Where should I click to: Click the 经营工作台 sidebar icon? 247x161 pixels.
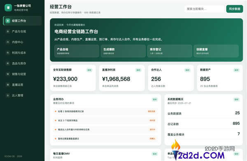(8, 21)
